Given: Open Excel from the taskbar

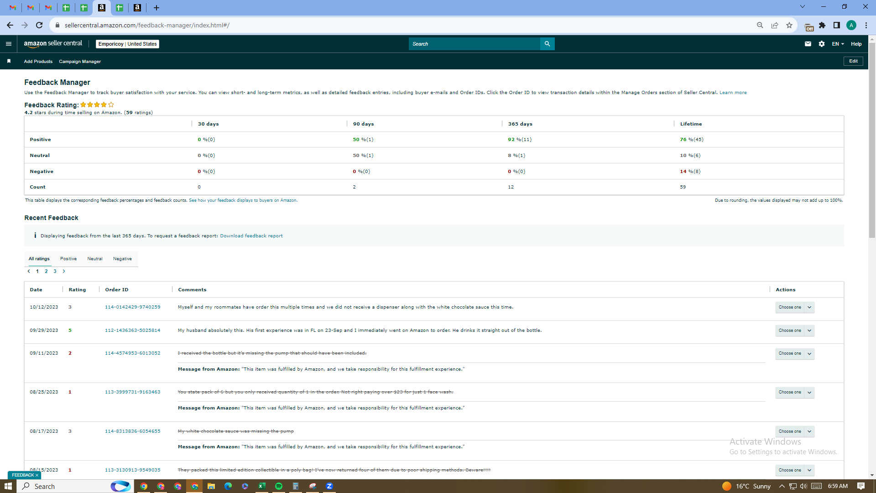Looking at the screenshot, I should tap(262, 486).
